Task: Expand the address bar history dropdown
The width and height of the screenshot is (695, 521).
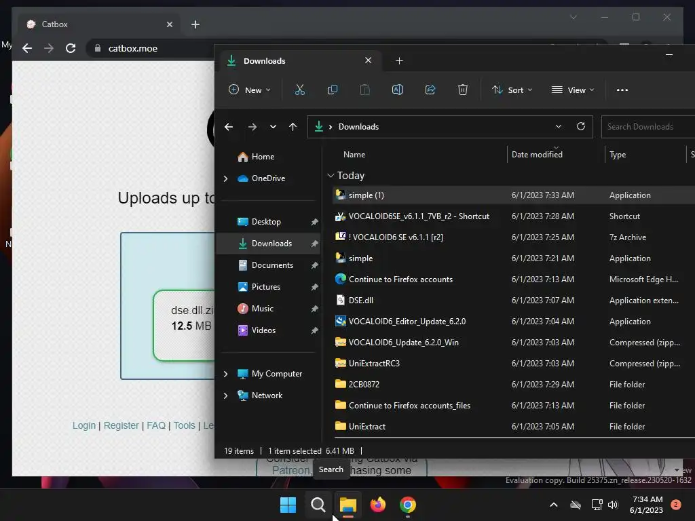Action: pos(559,126)
